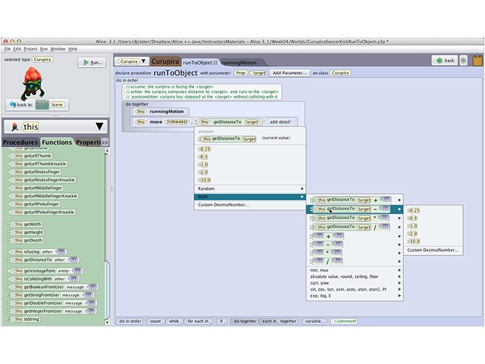
Task: Select 10.0 in the amount menu
Action: coord(205,180)
